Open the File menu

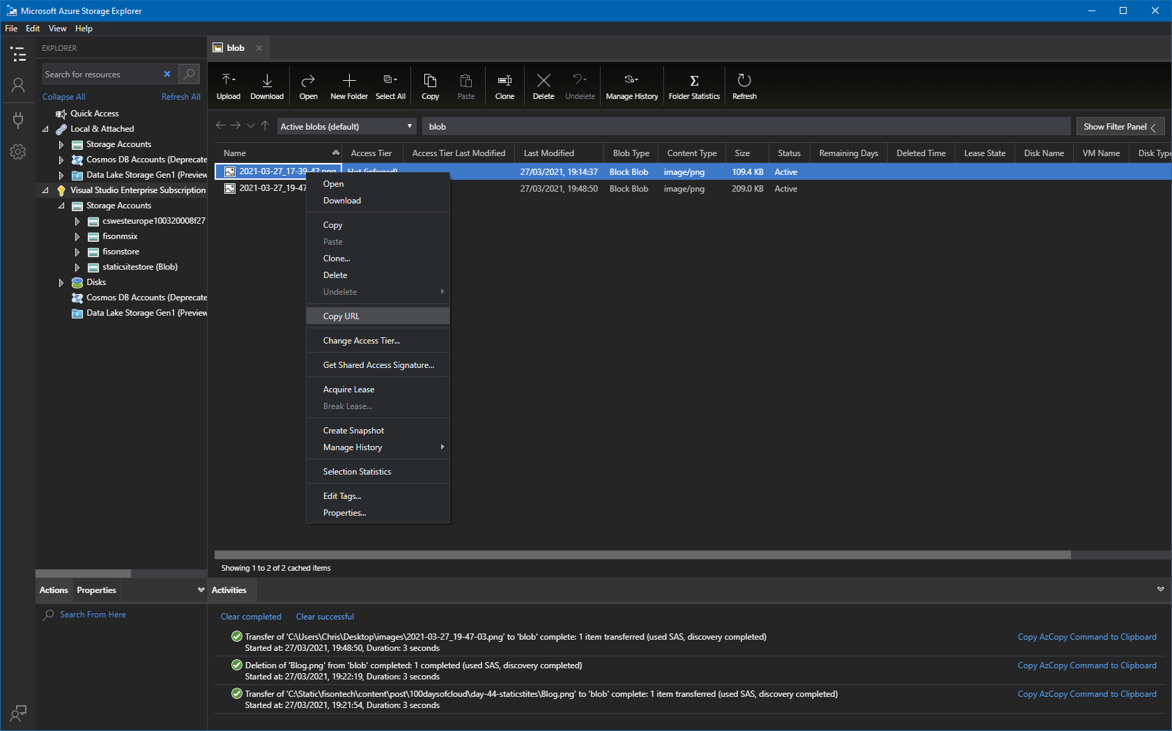tap(11, 29)
